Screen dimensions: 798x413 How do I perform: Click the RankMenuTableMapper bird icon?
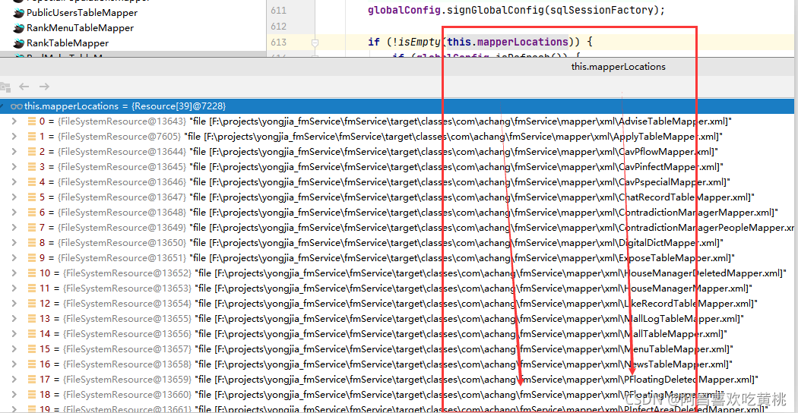pyautogui.click(x=19, y=28)
